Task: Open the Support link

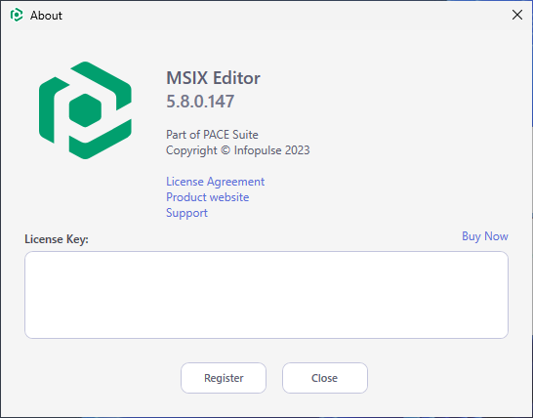Action: click(186, 213)
